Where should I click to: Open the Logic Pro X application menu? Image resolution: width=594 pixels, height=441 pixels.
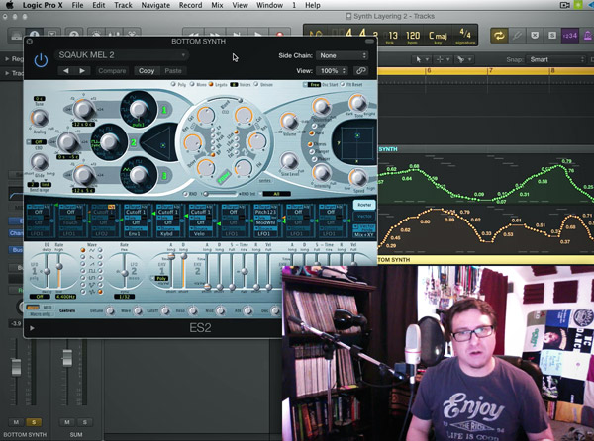point(43,5)
